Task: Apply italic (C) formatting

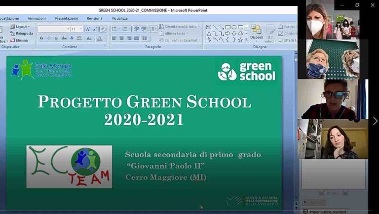Action: [49, 38]
